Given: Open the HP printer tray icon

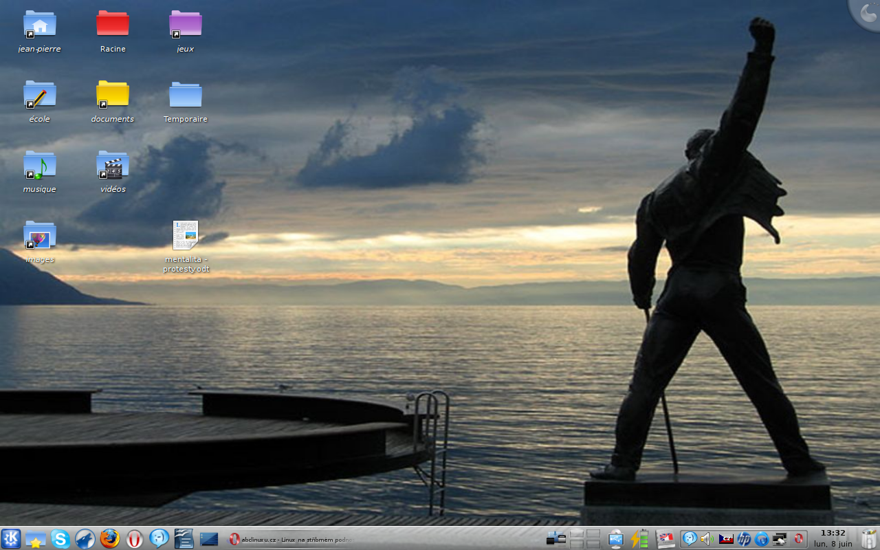Looking at the screenshot, I should pos(744,539).
